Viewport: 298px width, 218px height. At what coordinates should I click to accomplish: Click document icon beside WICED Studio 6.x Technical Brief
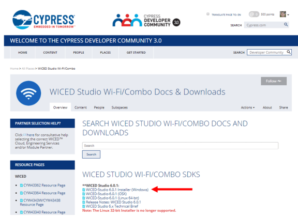tap(84, 207)
